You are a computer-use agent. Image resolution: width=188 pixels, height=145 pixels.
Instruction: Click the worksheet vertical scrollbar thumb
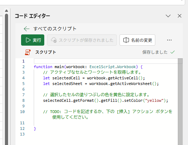[7, 79]
